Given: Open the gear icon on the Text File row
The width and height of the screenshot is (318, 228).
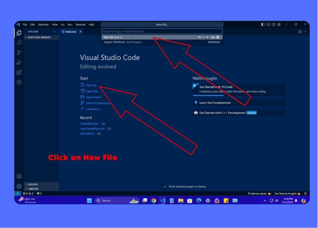Looking at the screenshot, I should click(218, 37).
